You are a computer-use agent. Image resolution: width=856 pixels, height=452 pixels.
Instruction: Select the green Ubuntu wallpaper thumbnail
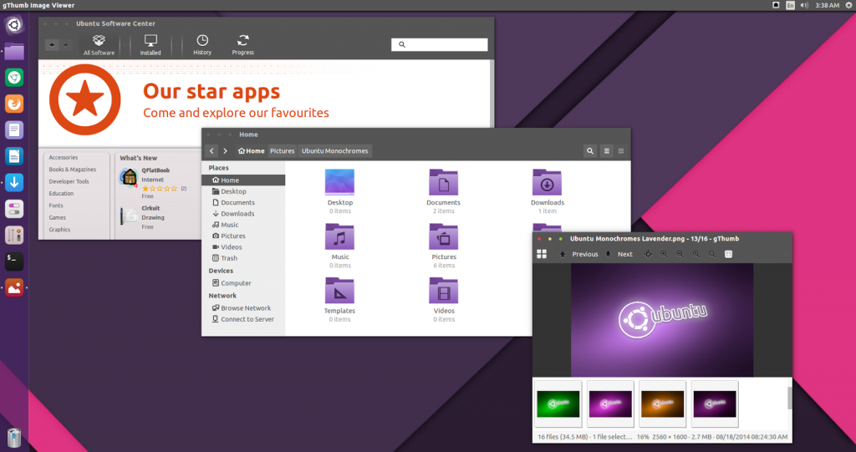tap(558, 404)
